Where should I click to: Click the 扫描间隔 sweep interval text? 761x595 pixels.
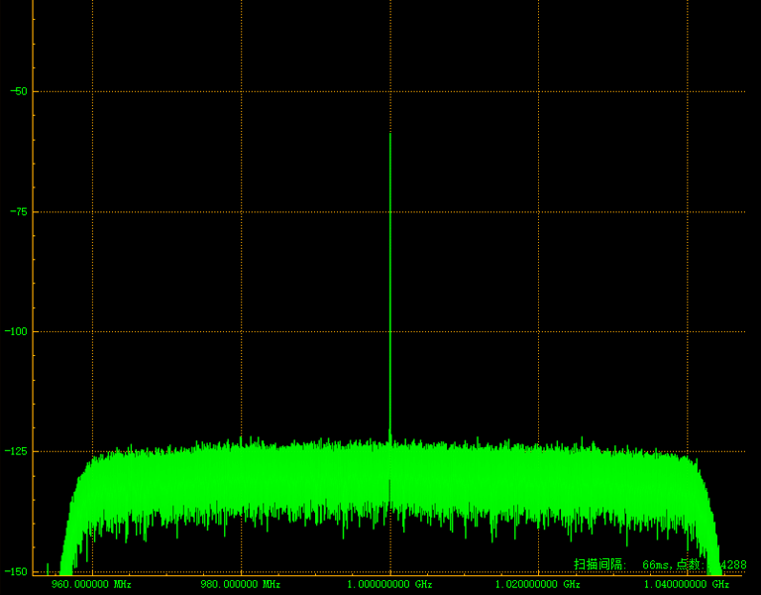(x=600, y=564)
